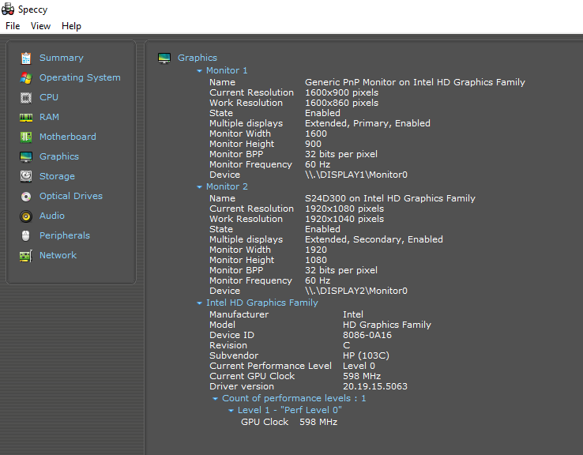Click the Monitor 2 heading text
This screenshot has width=583, height=455.
pos(227,186)
